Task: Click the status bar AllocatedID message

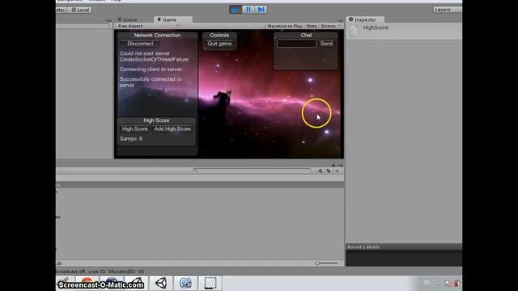Action: tap(100, 272)
